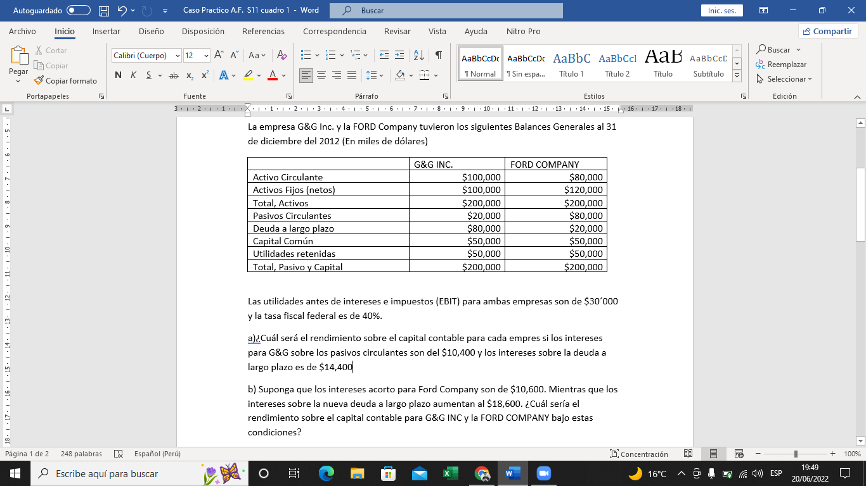Sort the selected text alphabetically
Viewport: 866px width, 486px height.
coord(418,55)
